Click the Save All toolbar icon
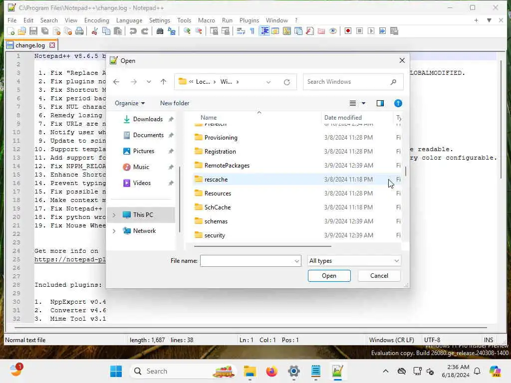The image size is (511, 383). pyautogui.click(x=45, y=31)
